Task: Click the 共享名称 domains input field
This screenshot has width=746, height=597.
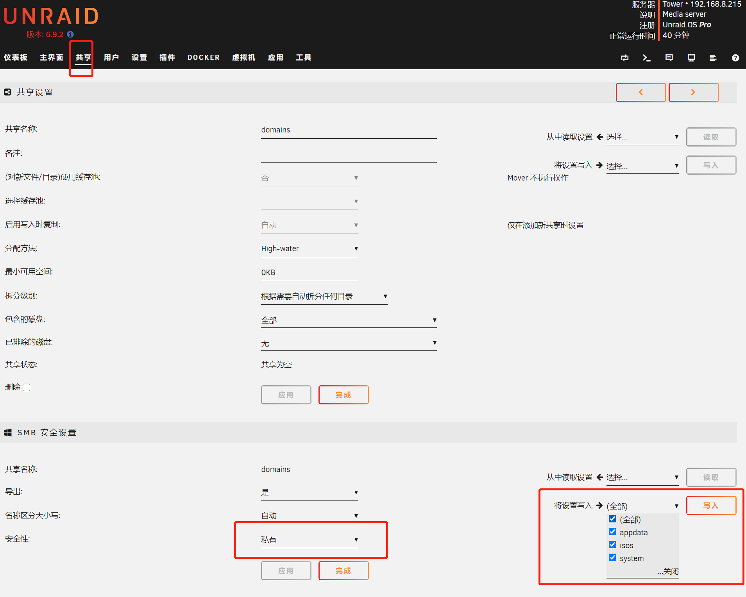Action: coord(349,130)
